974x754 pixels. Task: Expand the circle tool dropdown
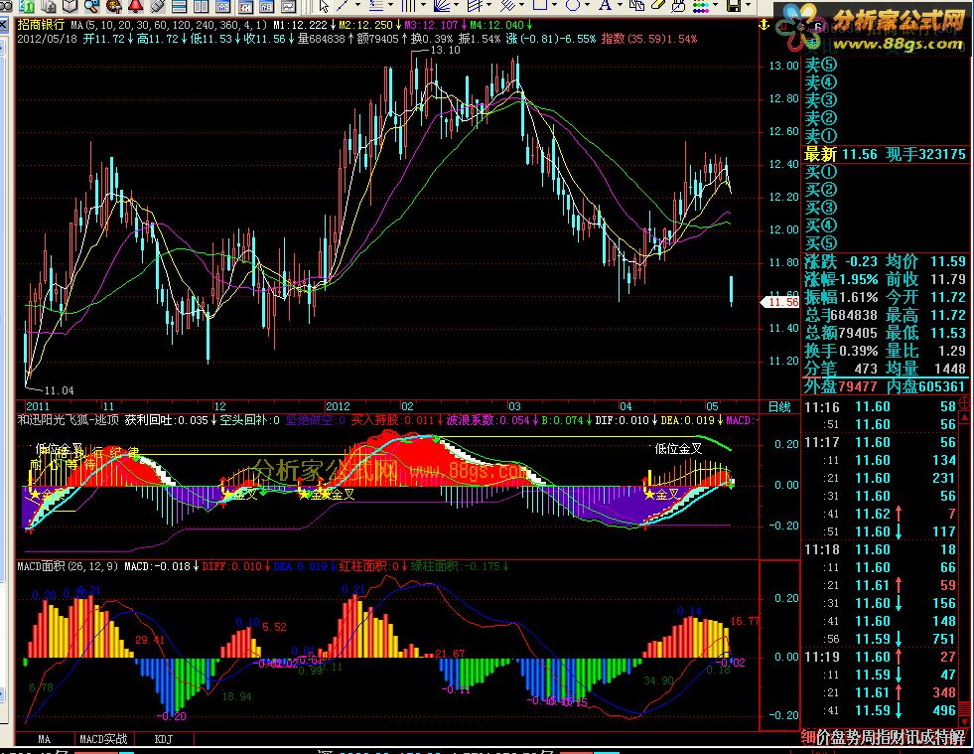(587, 5)
